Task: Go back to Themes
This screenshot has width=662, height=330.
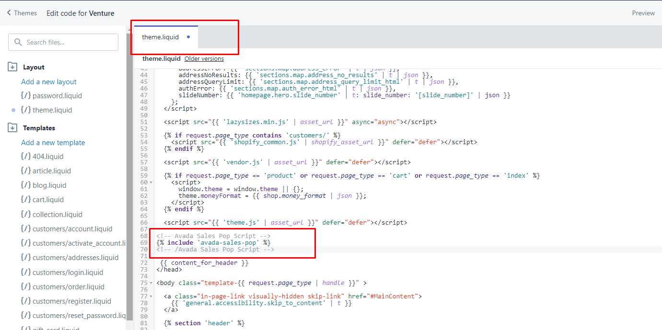Action: pos(22,13)
